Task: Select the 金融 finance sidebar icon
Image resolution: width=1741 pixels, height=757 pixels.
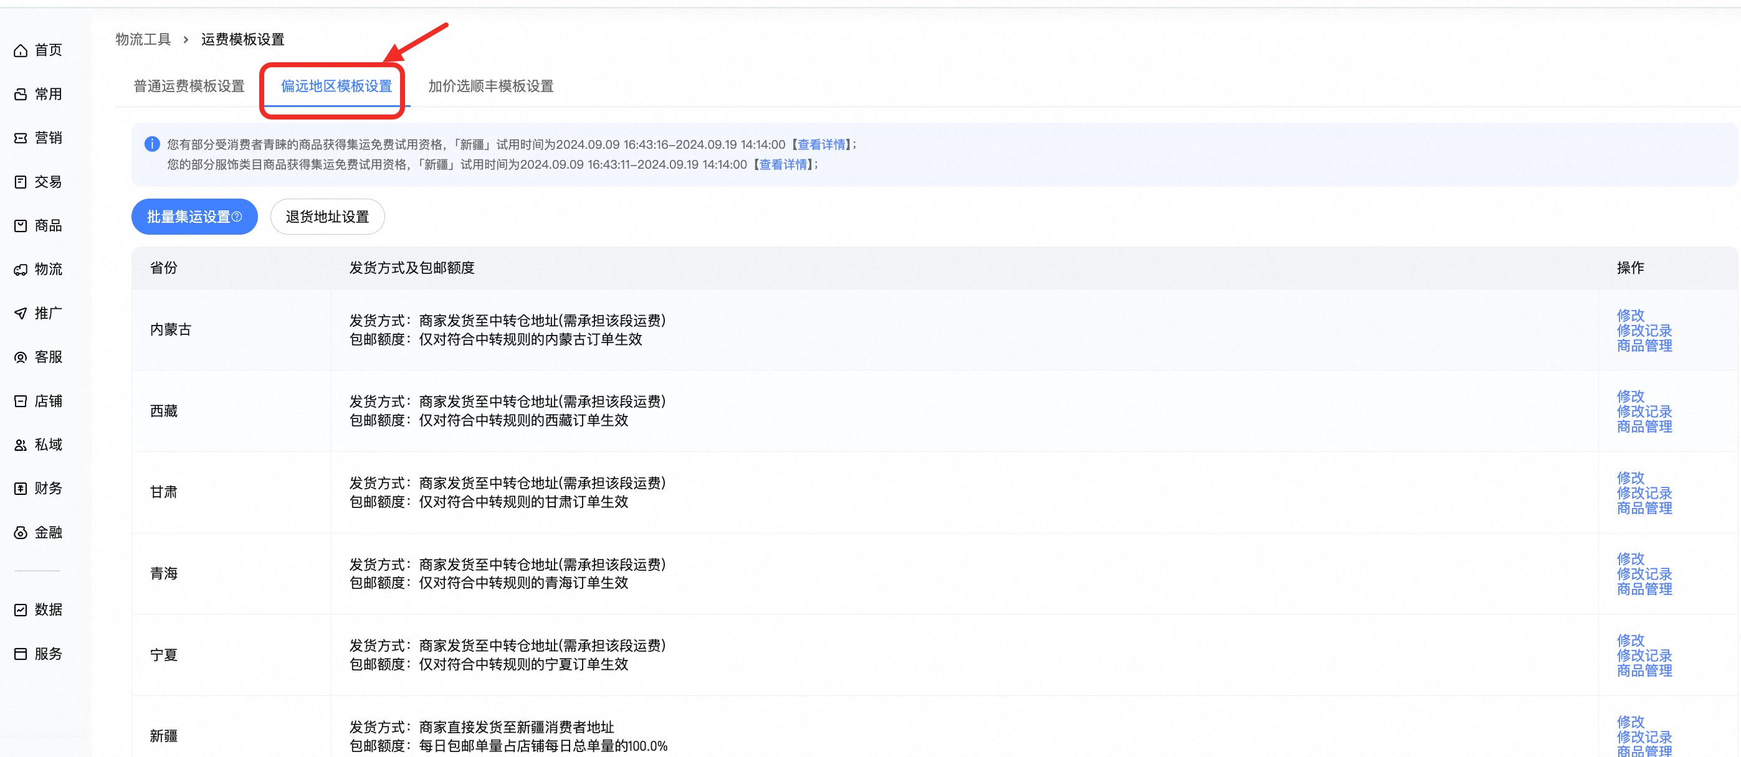Action: point(21,533)
